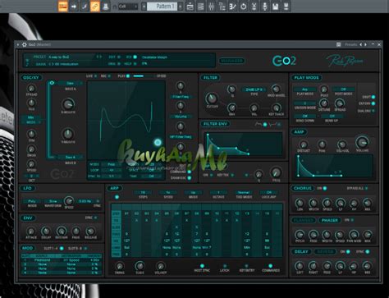Open the Filter Freq X destination selector

click(181, 97)
